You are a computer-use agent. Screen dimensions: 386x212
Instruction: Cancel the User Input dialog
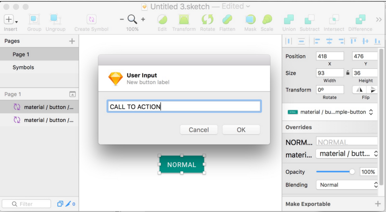tap(199, 130)
